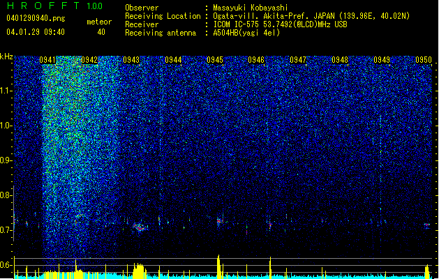Click the Observer field label
This screenshot has height=279, width=439.
click(x=142, y=8)
